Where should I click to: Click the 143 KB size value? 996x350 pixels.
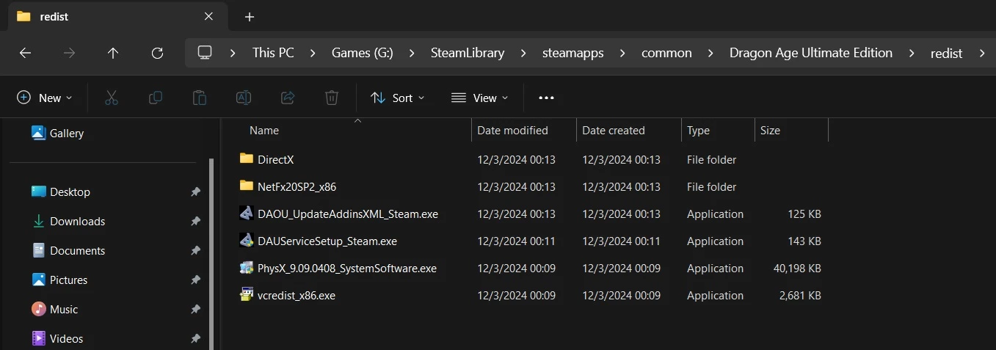[804, 241]
